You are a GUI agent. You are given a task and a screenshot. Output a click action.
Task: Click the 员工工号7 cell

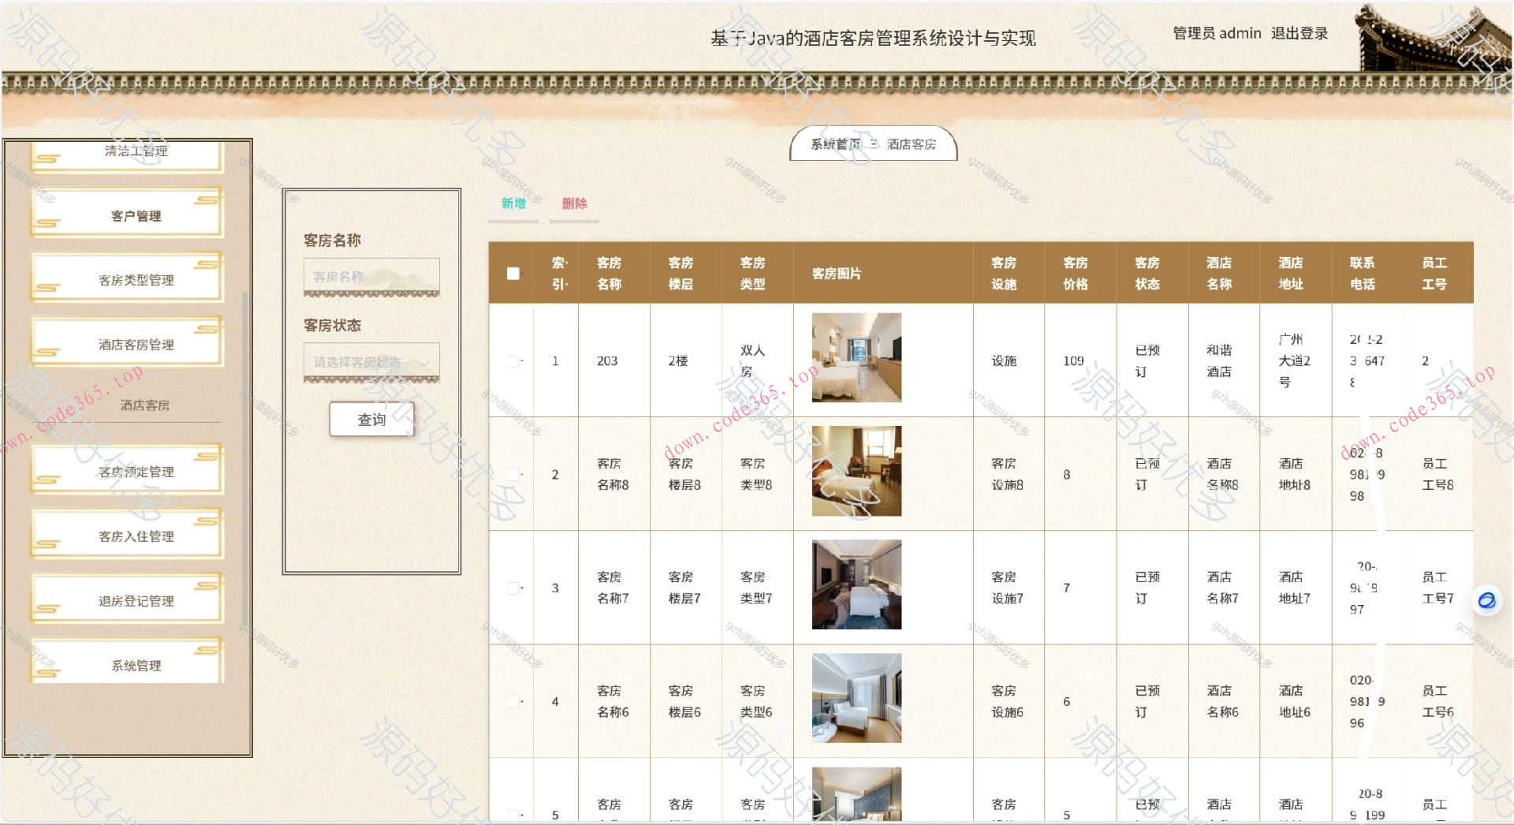pos(1438,588)
